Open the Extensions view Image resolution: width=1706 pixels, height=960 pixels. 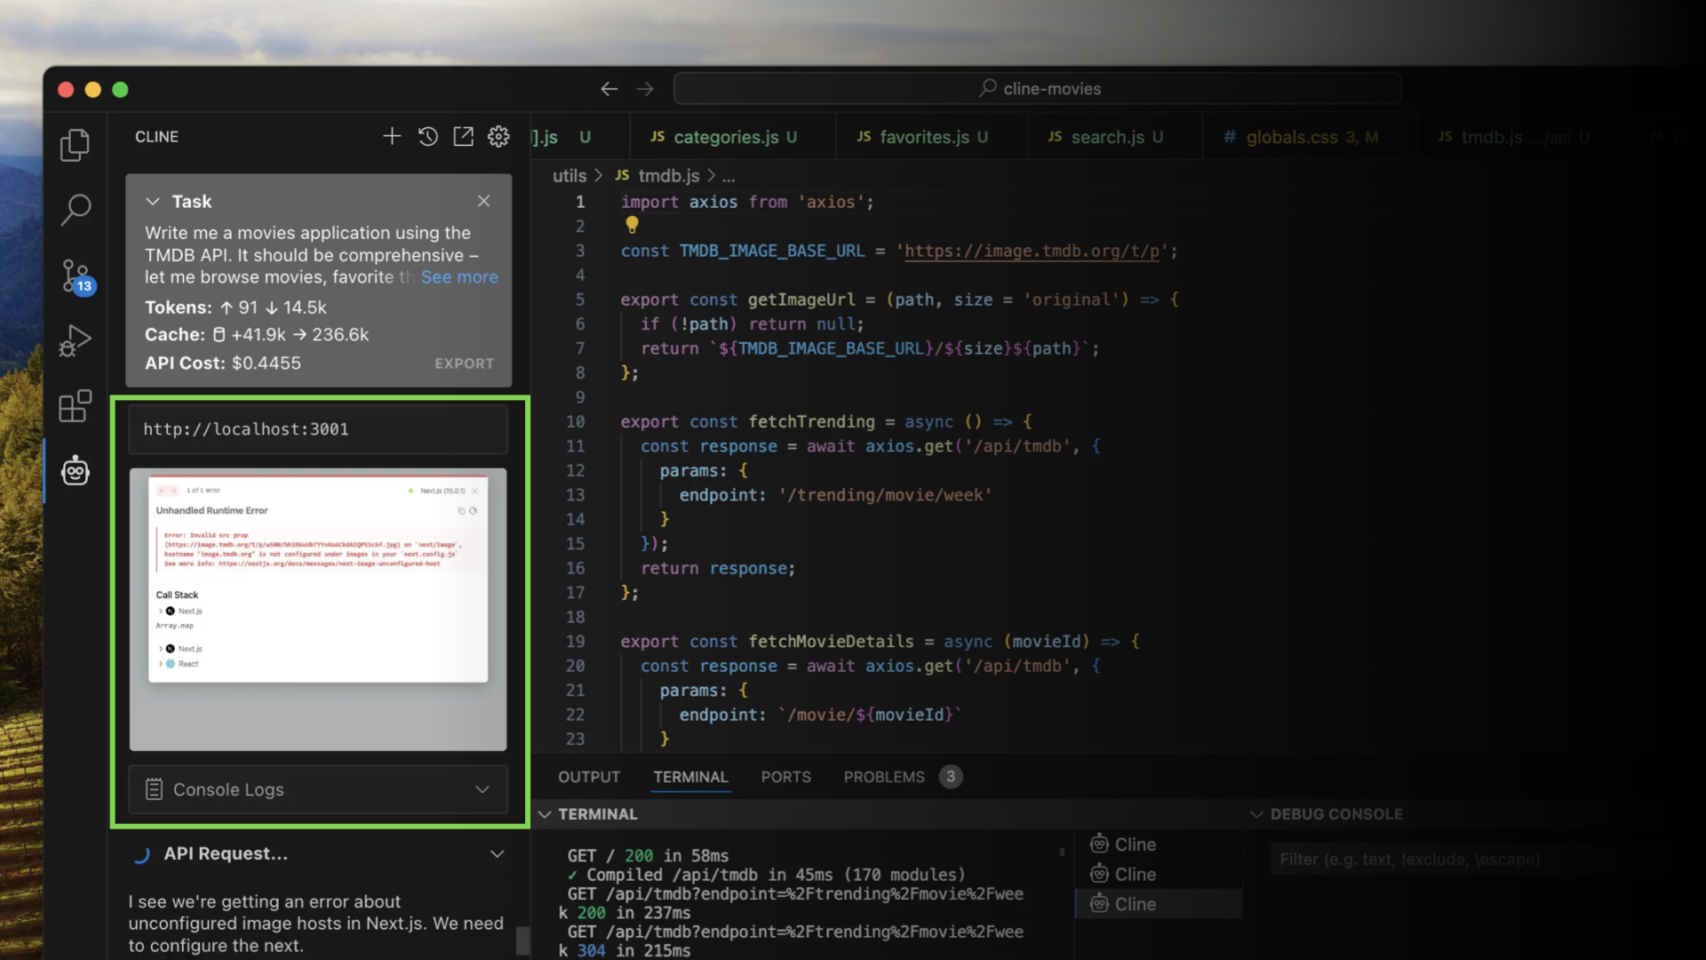pyautogui.click(x=75, y=405)
